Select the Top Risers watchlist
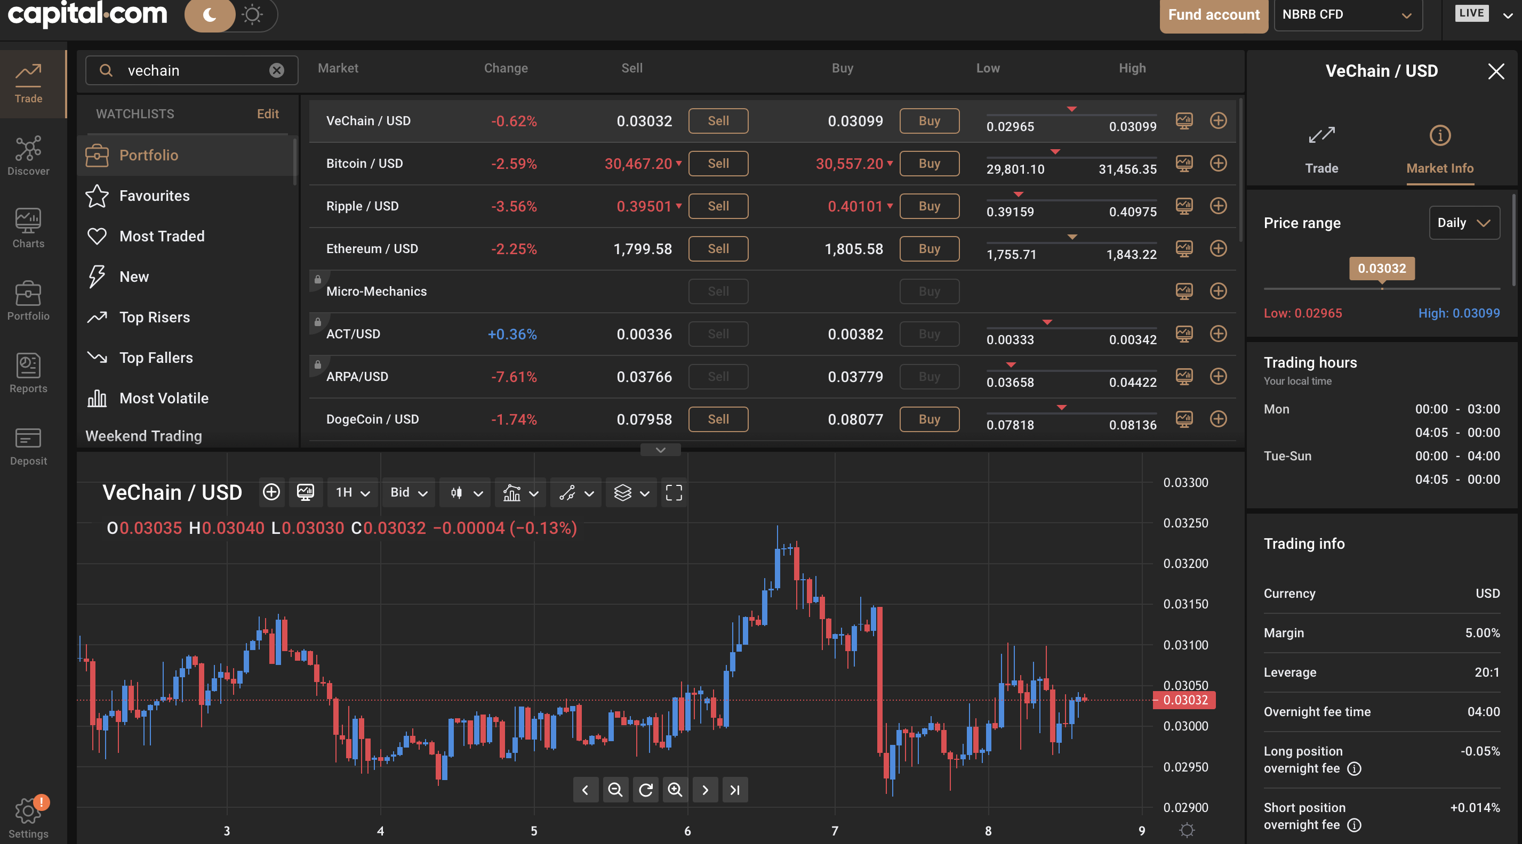This screenshot has width=1522, height=844. (x=187, y=318)
